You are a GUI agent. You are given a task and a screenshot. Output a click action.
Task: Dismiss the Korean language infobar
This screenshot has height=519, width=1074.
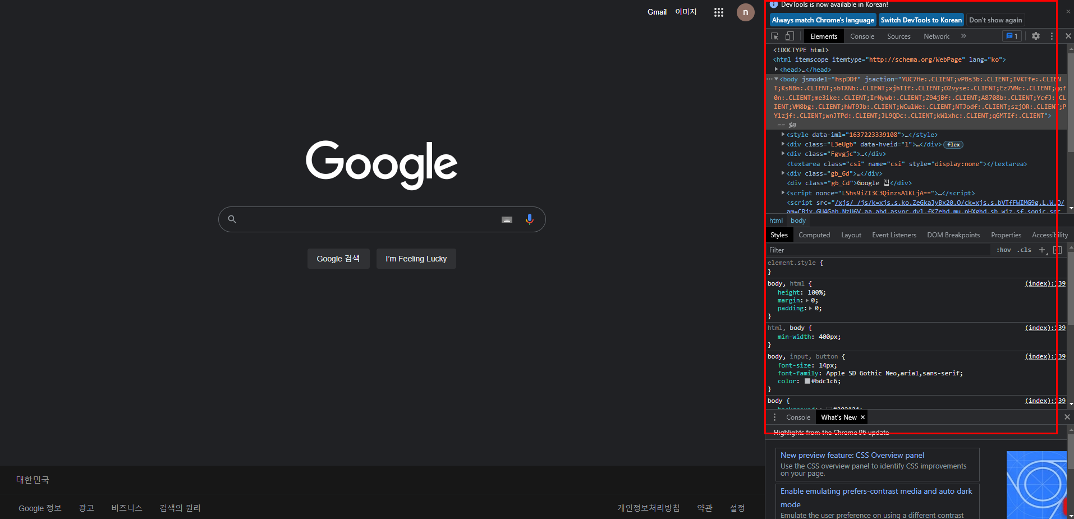[1068, 11]
